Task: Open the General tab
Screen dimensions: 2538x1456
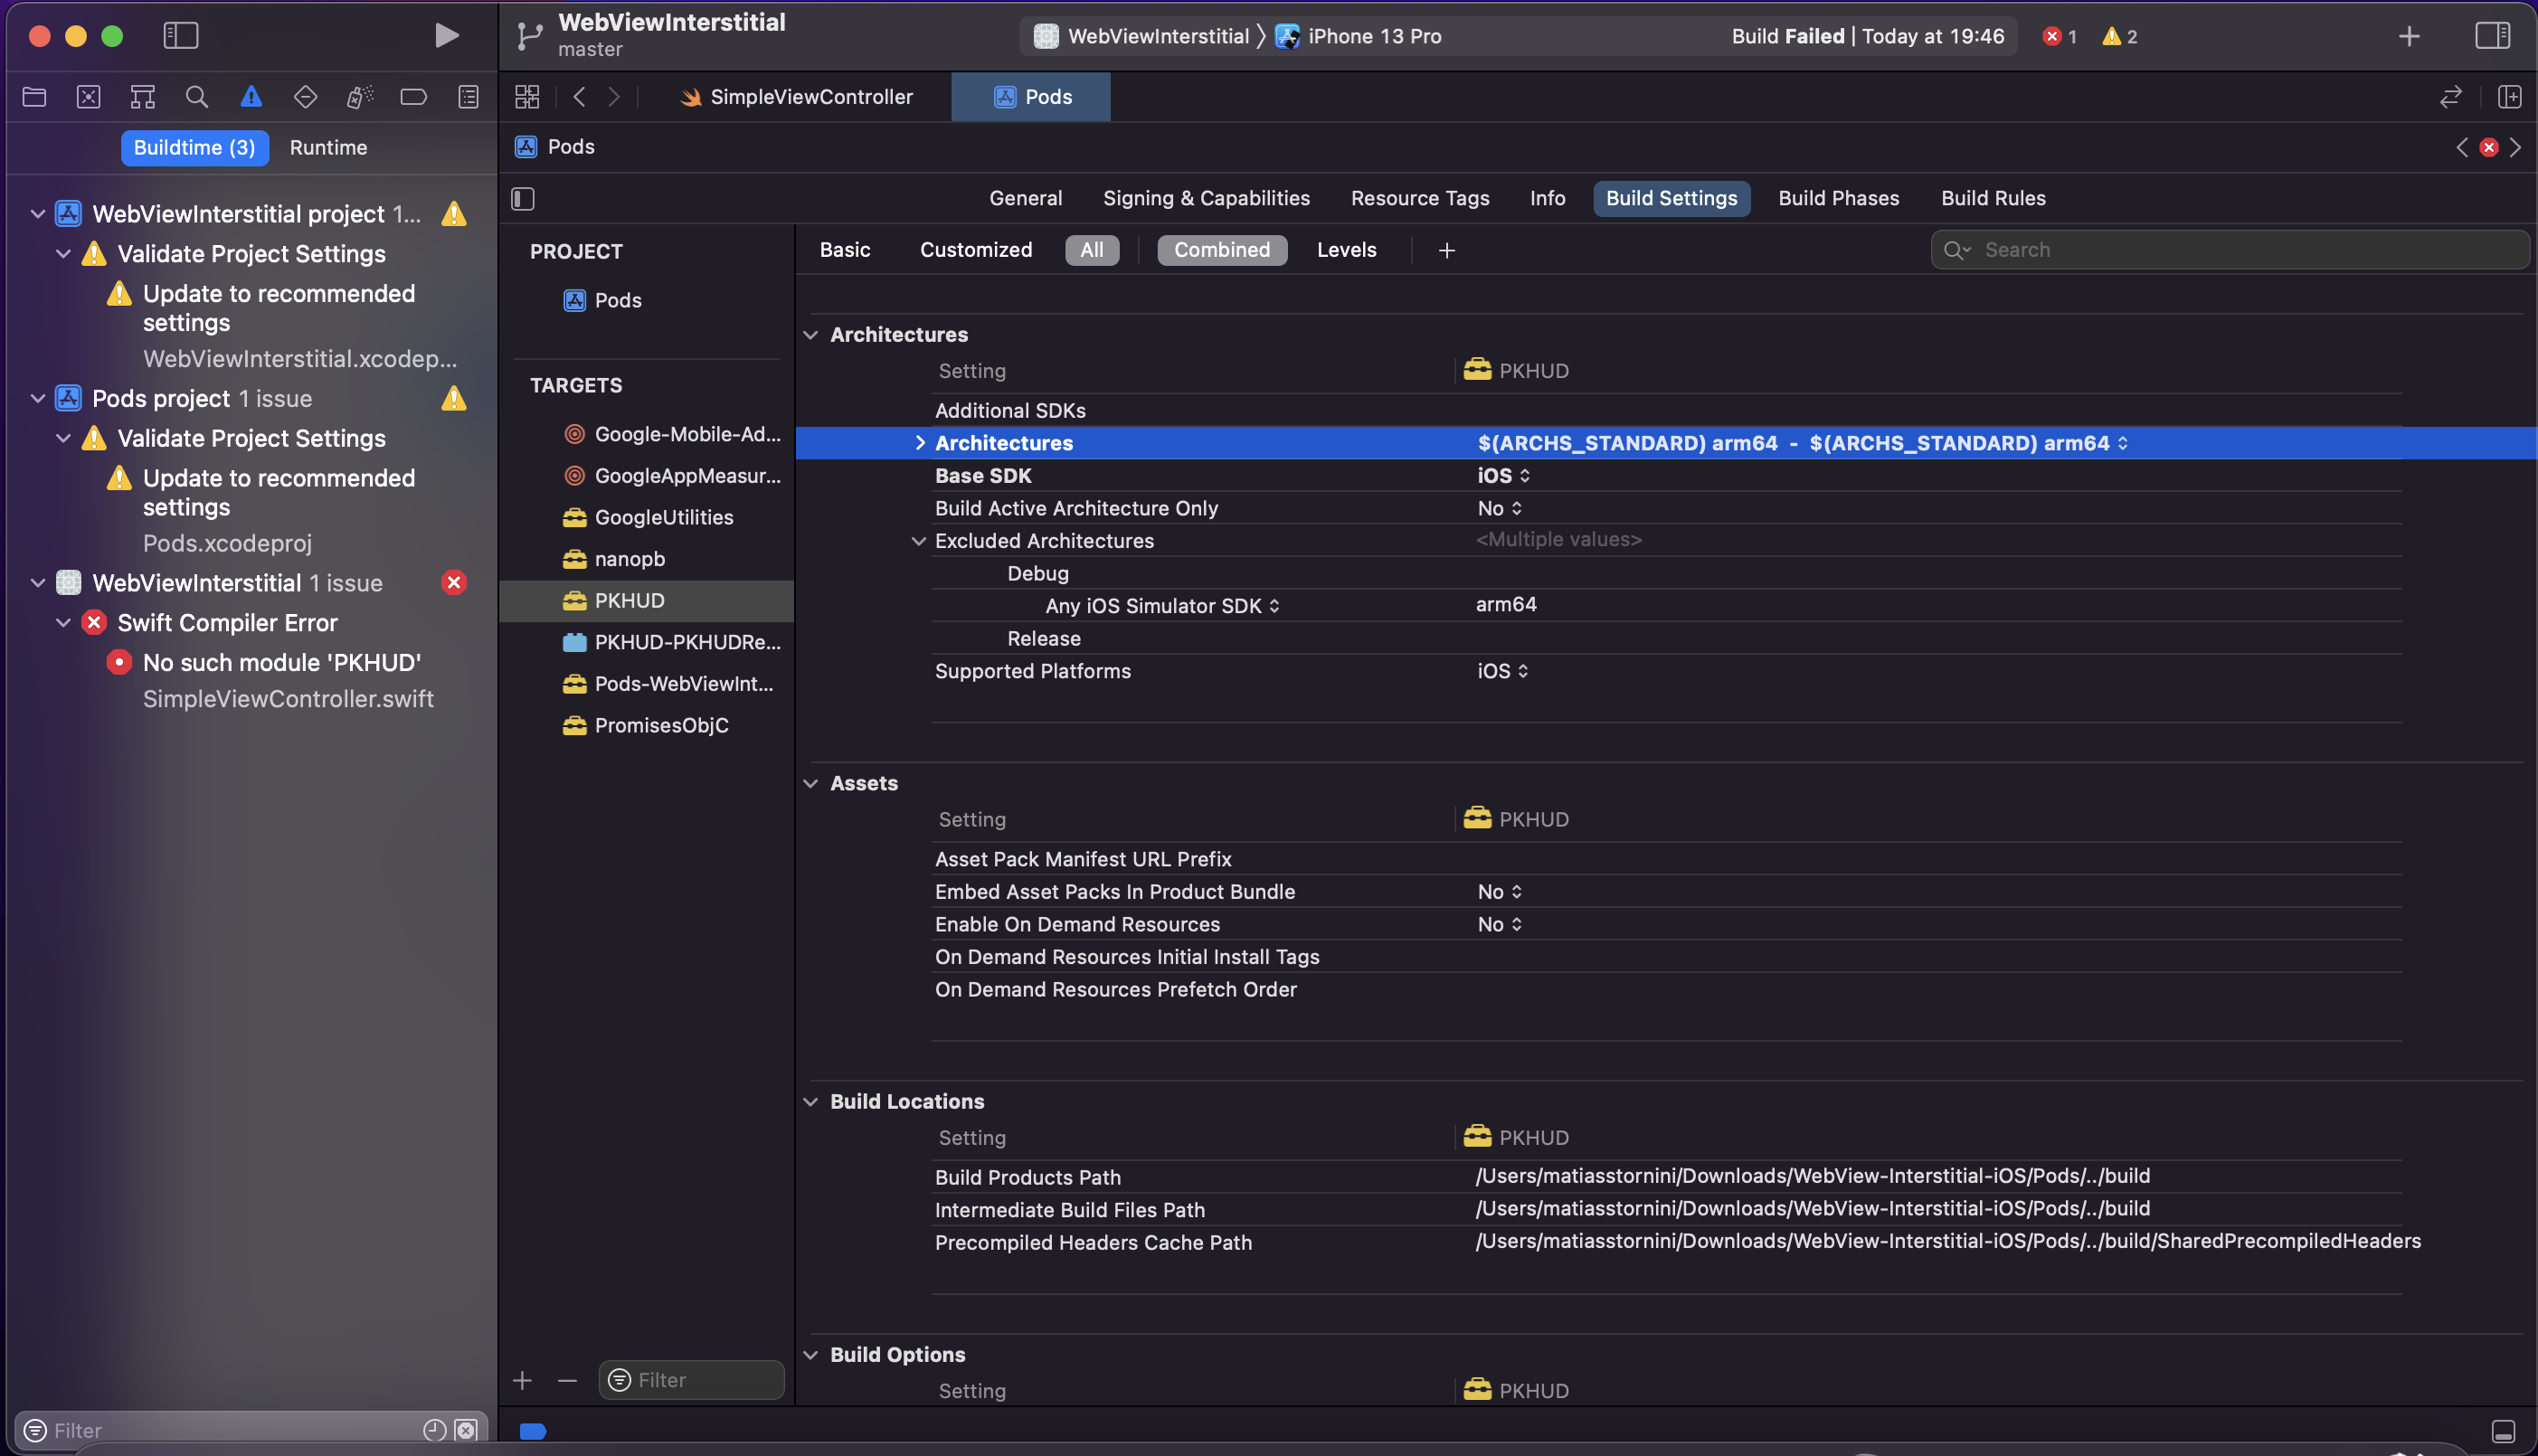Action: coord(1025,199)
